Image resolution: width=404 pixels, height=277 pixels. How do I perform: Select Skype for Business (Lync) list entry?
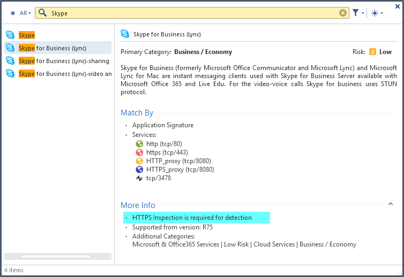(x=58, y=48)
